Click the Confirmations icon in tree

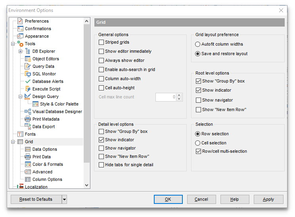20,29
